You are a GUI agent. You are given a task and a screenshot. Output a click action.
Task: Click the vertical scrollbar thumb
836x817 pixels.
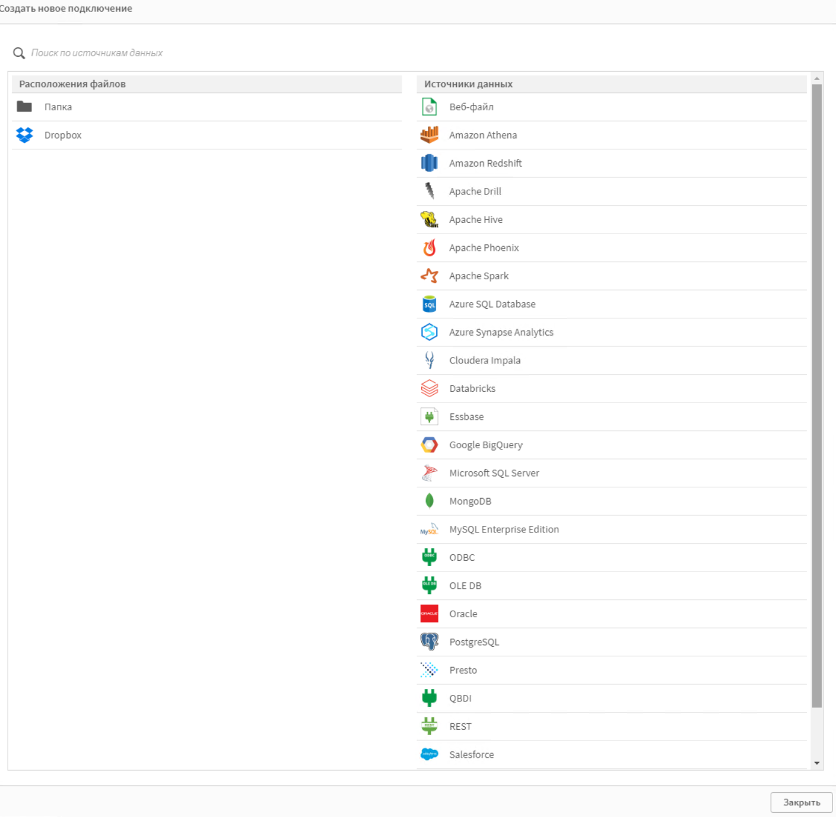[x=817, y=396]
